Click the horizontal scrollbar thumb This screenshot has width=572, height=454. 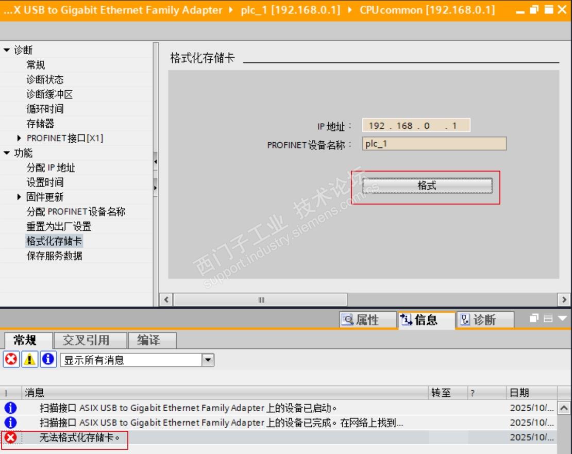[x=260, y=300]
